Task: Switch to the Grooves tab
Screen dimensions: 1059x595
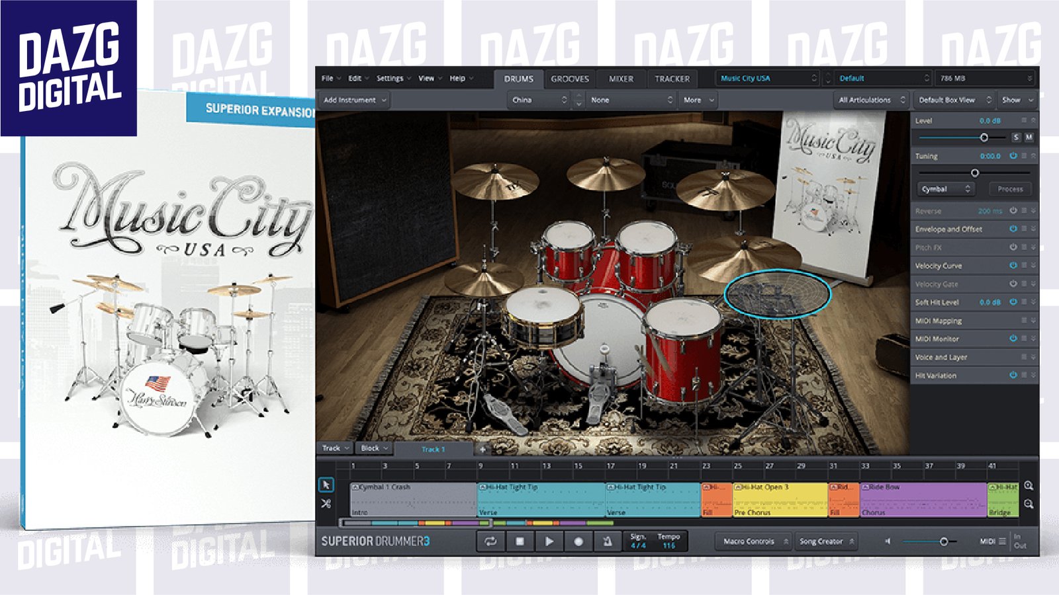Action: click(x=570, y=79)
